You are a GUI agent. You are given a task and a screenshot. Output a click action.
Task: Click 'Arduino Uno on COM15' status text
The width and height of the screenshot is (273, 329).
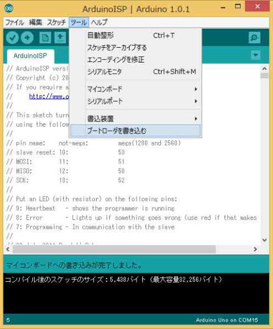point(227,320)
